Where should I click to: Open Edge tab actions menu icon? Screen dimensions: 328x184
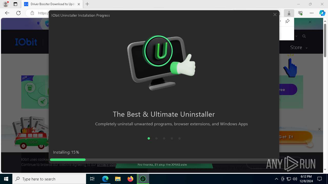15,4
